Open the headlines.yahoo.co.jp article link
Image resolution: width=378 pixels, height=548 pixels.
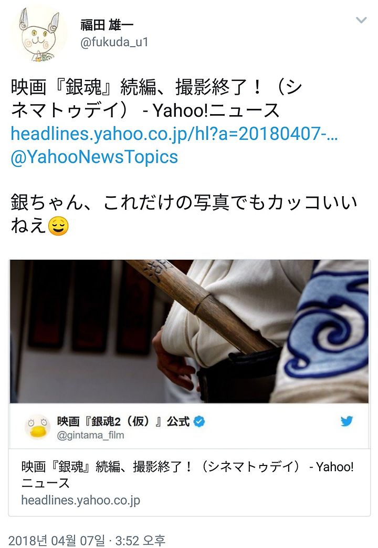(x=174, y=134)
